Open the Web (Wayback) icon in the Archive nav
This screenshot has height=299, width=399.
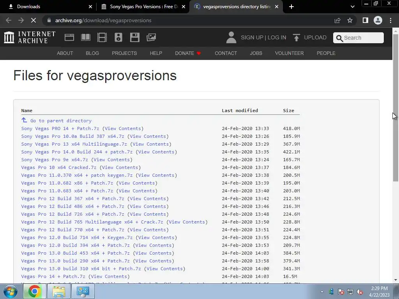(69, 37)
